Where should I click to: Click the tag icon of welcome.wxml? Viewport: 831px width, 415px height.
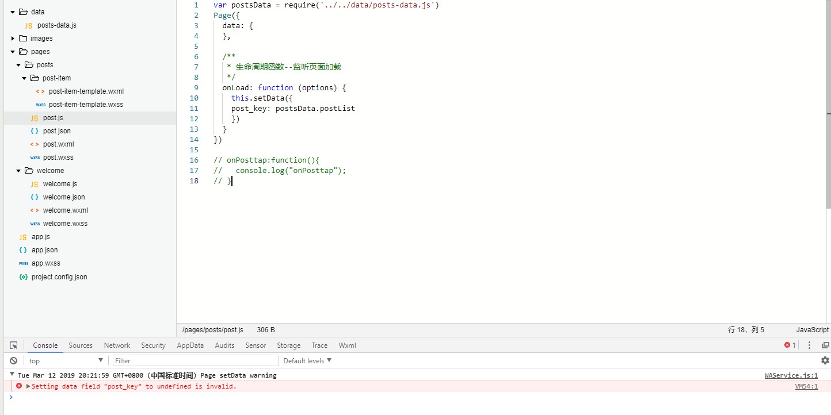(x=35, y=210)
